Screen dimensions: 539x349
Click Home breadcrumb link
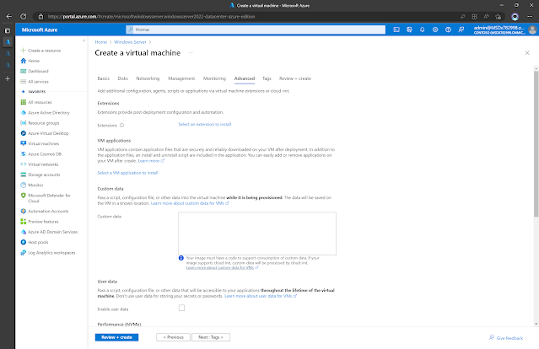tap(101, 42)
